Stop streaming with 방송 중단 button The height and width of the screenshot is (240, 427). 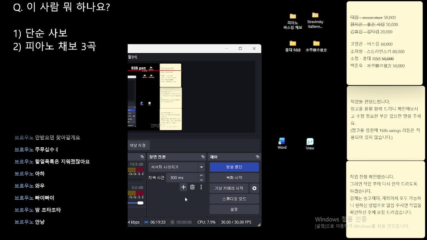(234, 167)
